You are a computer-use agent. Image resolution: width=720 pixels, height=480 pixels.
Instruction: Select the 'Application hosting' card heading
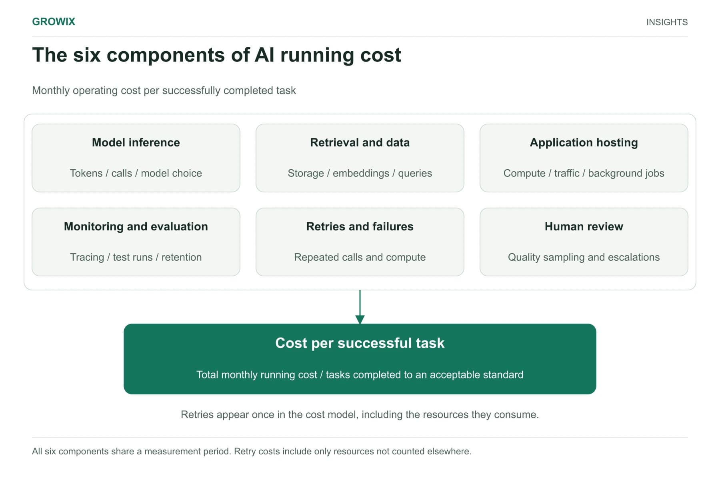click(x=584, y=142)
